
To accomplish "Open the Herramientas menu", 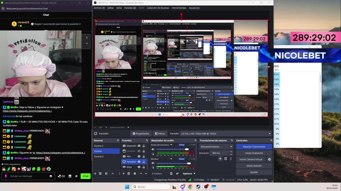I will (x=179, y=8).
